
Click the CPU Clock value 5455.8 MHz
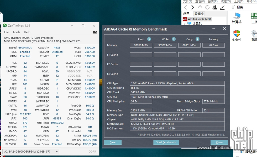point(177,92)
